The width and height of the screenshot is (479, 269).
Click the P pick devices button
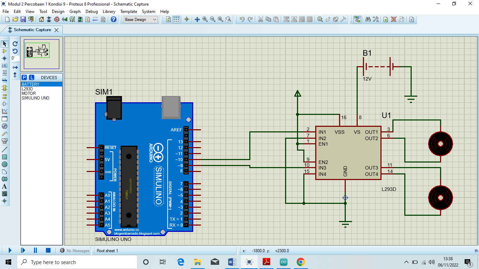point(24,77)
